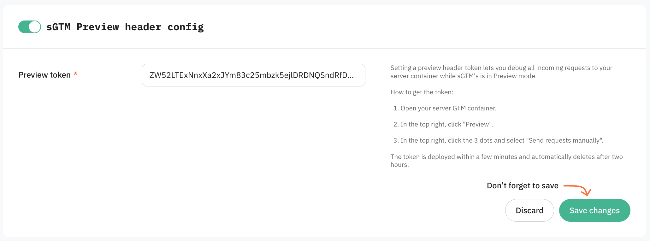Click the orange curved arrow icon
Image resolution: width=650 pixels, height=241 pixels.
[578, 190]
